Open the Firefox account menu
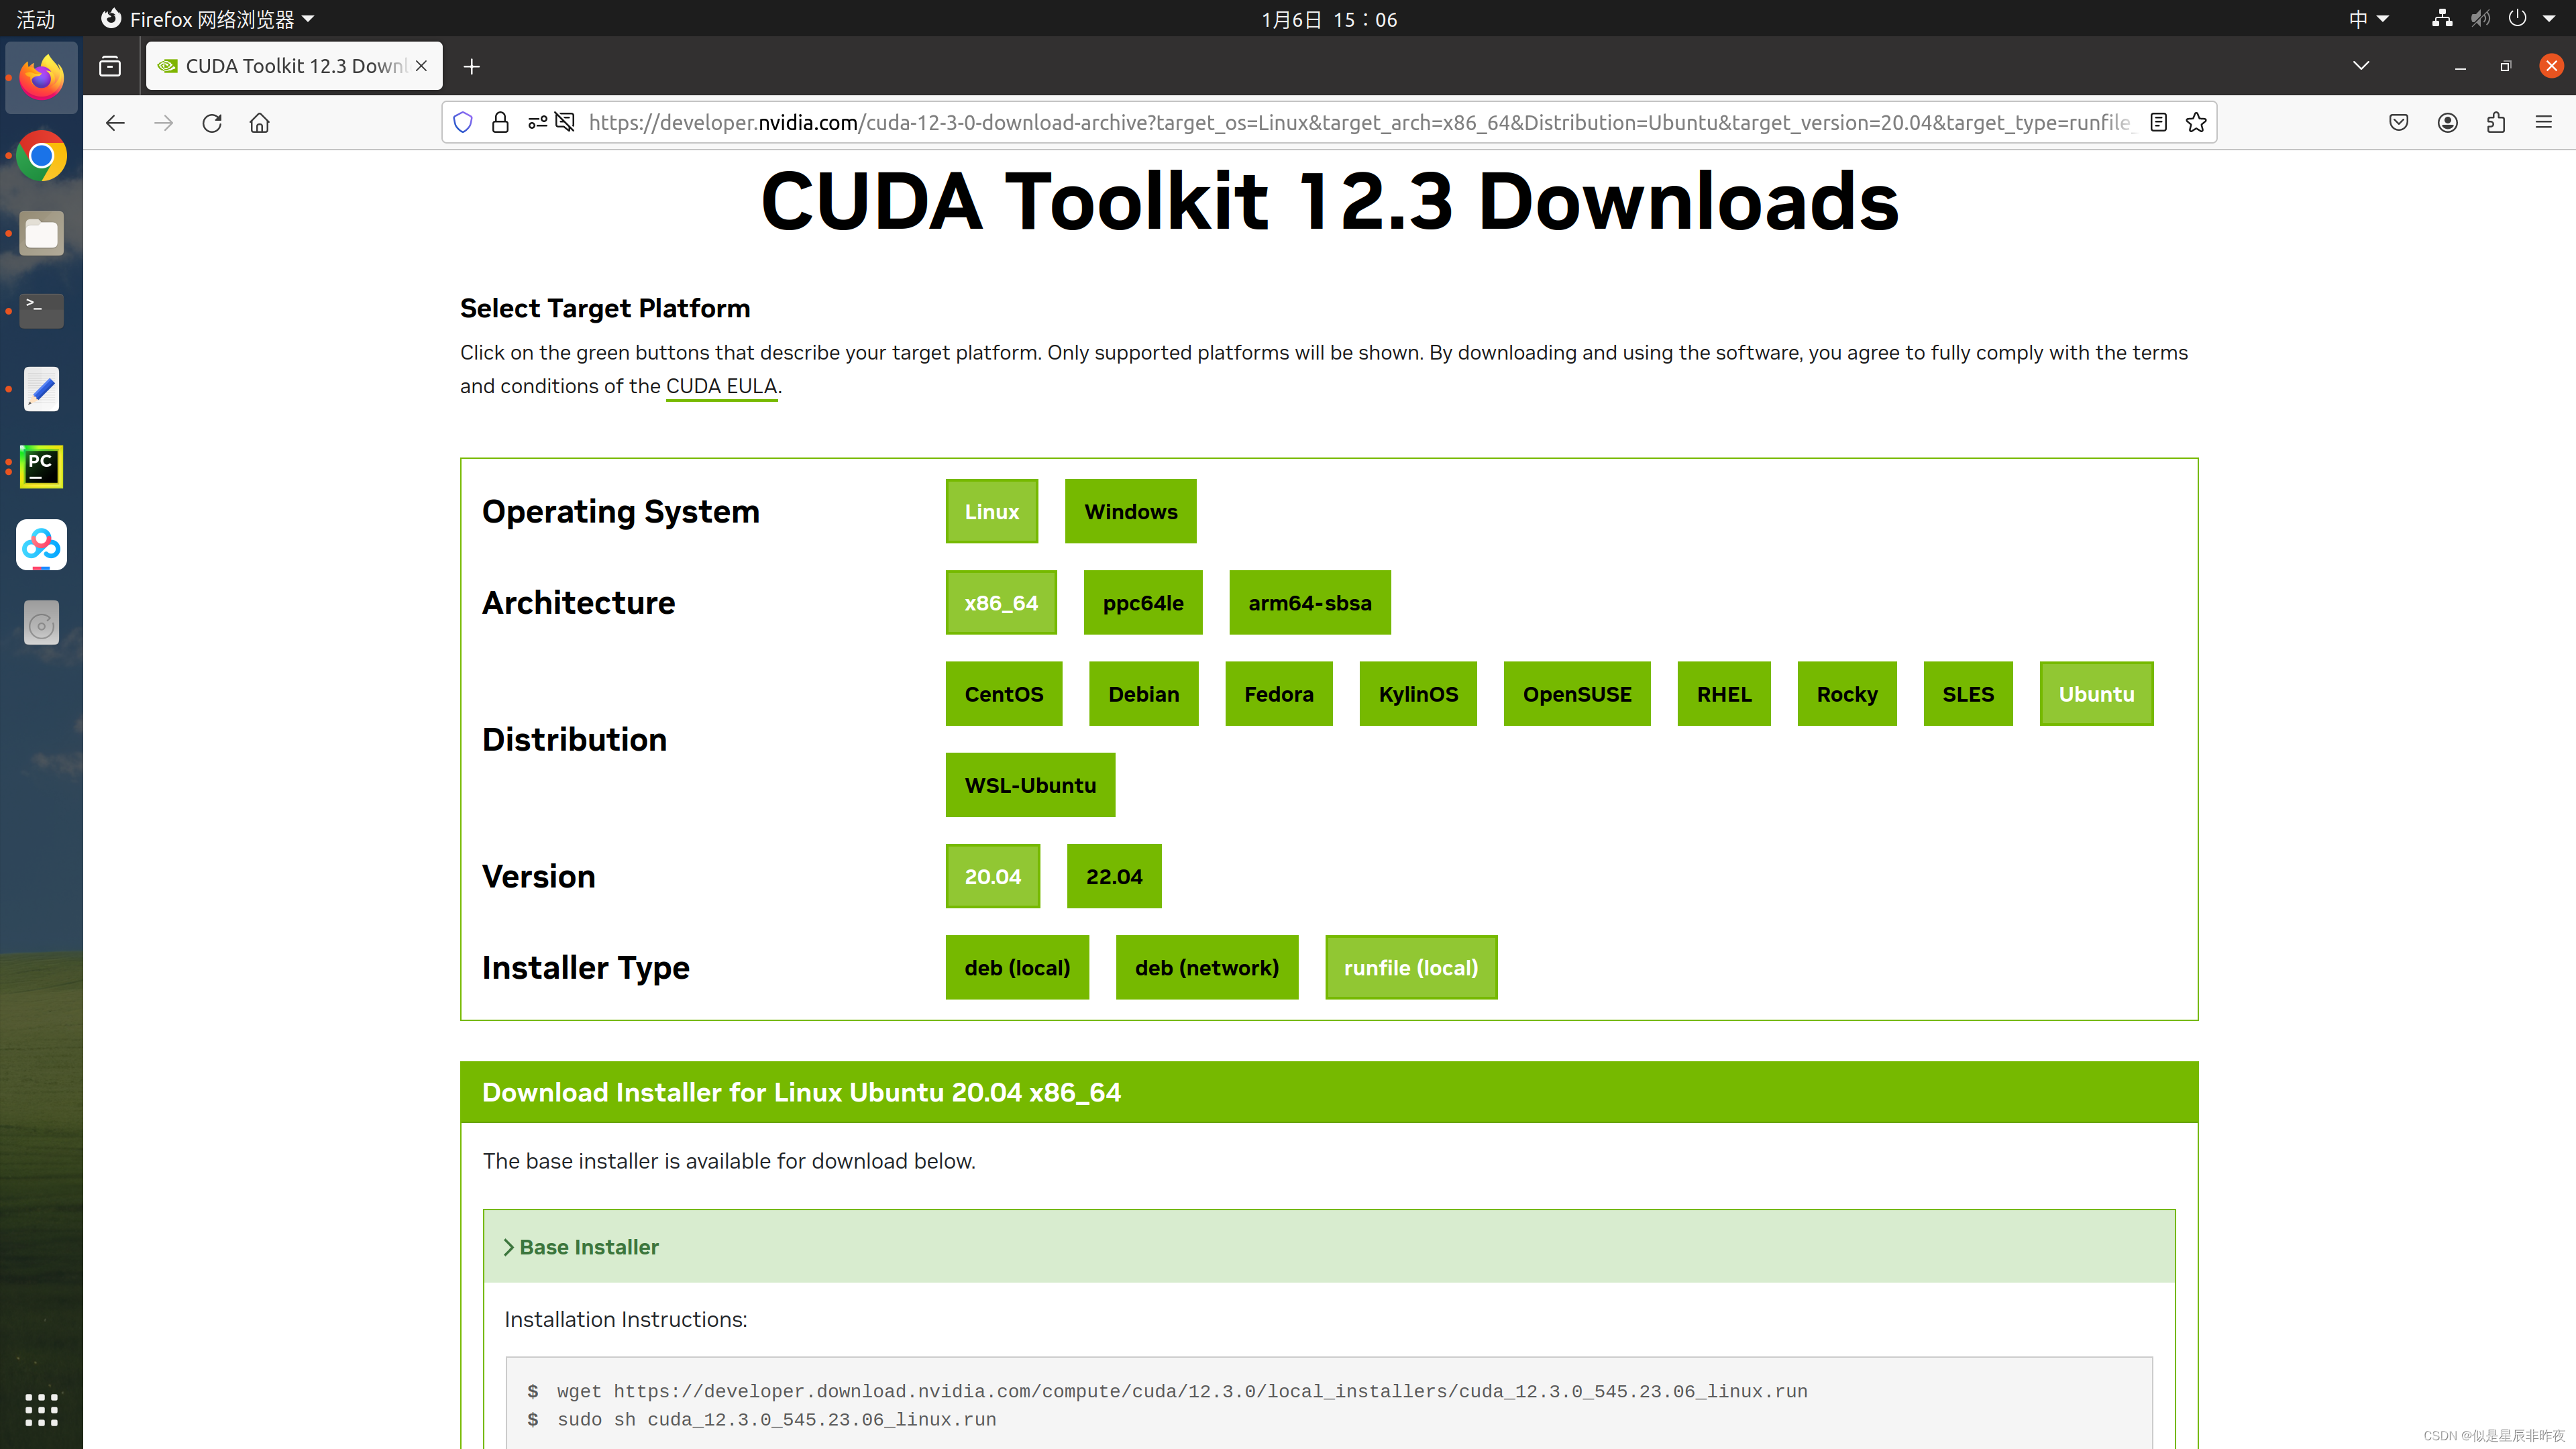The image size is (2576, 1449). [2447, 123]
